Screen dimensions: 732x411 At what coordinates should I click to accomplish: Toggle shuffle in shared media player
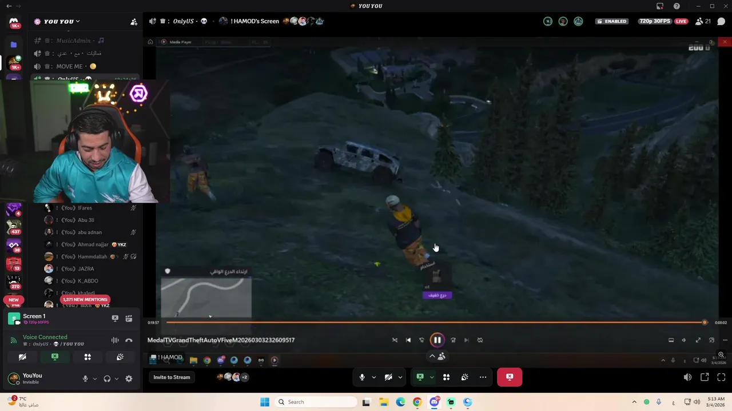(x=395, y=340)
